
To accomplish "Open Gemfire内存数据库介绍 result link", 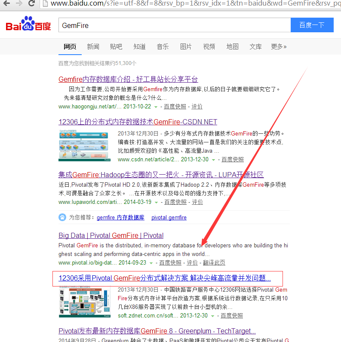I will coord(128,79).
